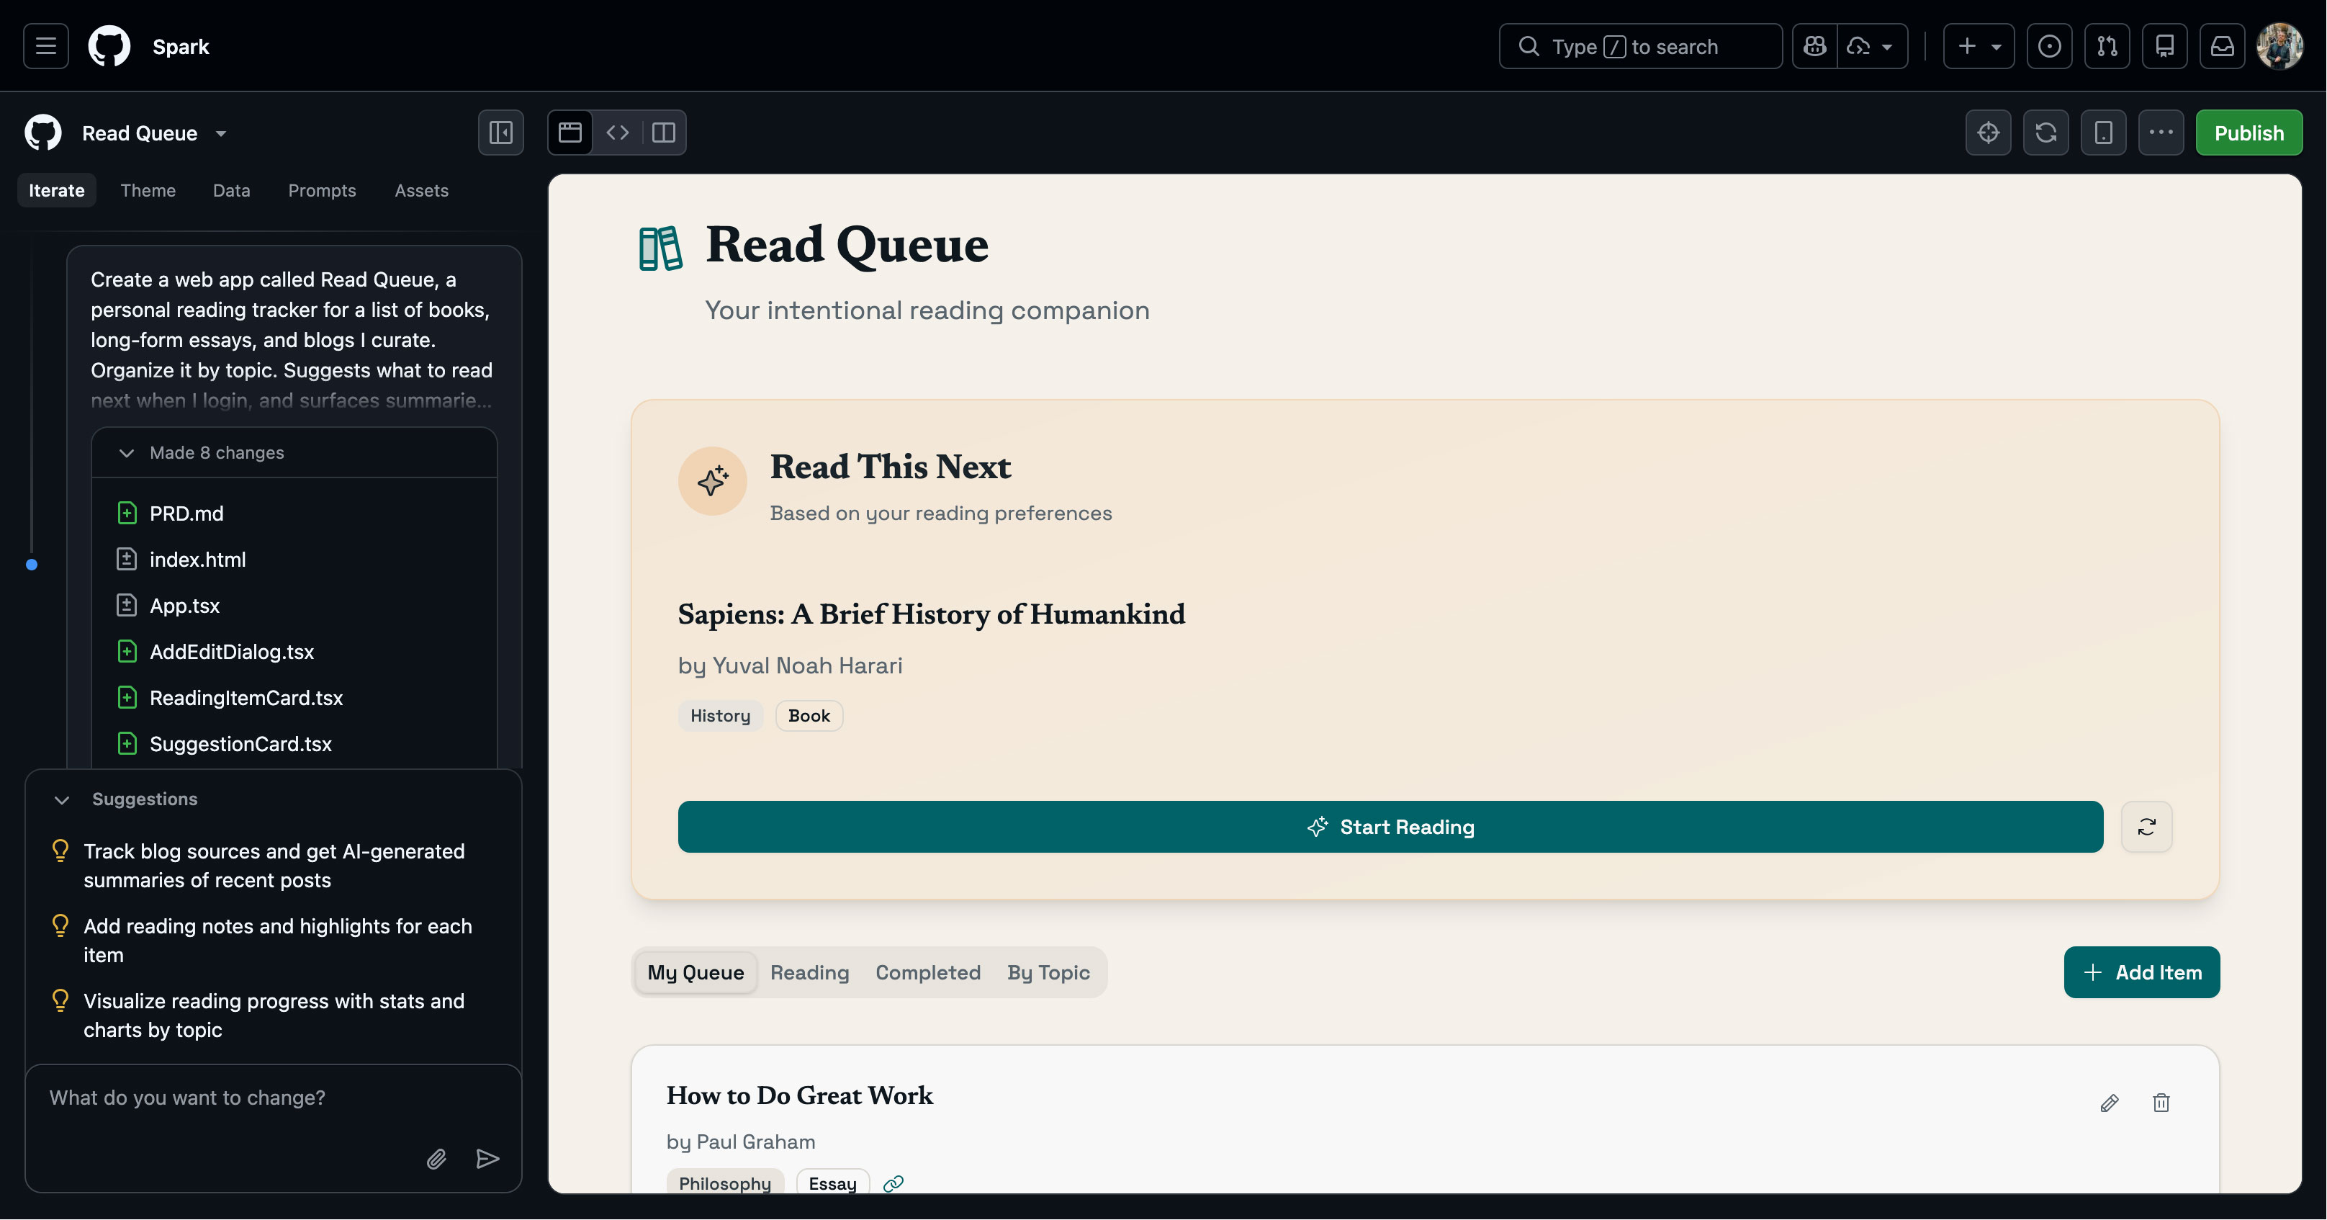Collapse the Made 8 changes list
The height and width of the screenshot is (1220, 2327).
point(127,453)
